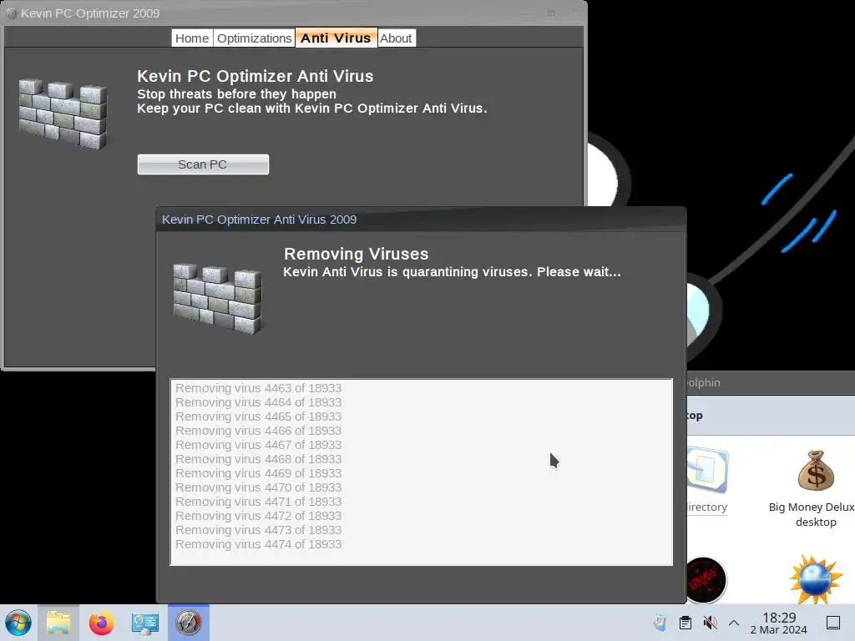Image resolution: width=855 pixels, height=641 pixels.
Task: Click the 'Removing Viruses' heading
Action: (x=356, y=254)
